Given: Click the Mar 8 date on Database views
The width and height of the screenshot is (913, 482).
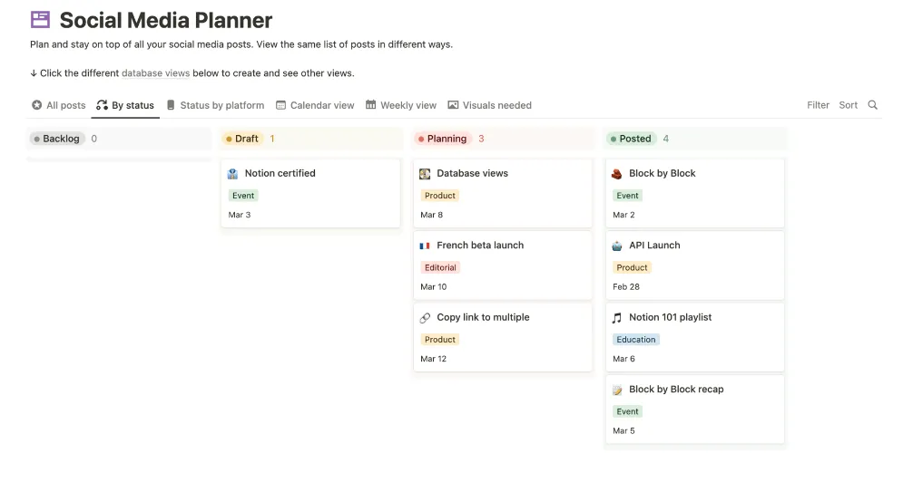Looking at the screenshot, I should [x=431, y=215].
